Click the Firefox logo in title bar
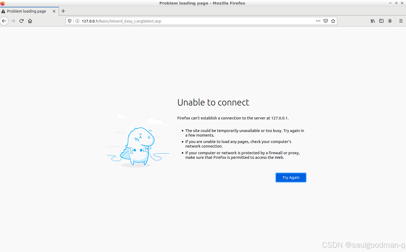This screenshot has width=406, height=252. point(3,3)
